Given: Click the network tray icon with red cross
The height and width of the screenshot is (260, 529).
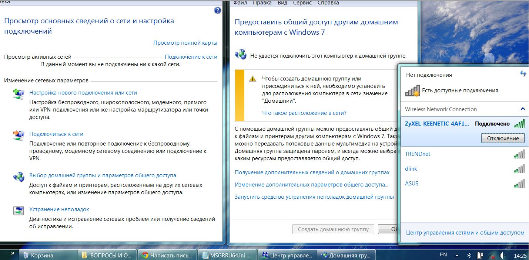Looking at the screenshot, I should (x=492, y=255).
